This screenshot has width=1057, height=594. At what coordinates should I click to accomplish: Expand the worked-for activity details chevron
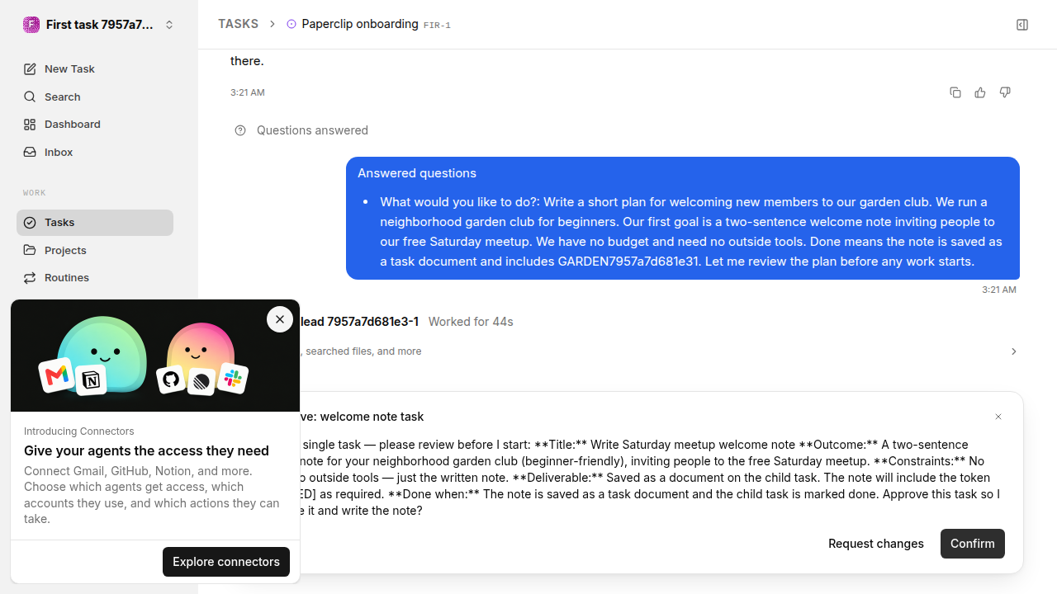(1014, 351)
